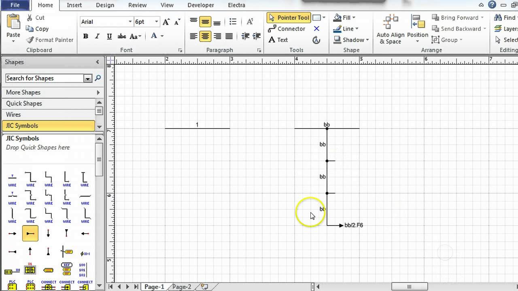Viewport: 518px width, 291px height.
Task: Select the Pointer Tool
Action: click(x=289, y=18)
